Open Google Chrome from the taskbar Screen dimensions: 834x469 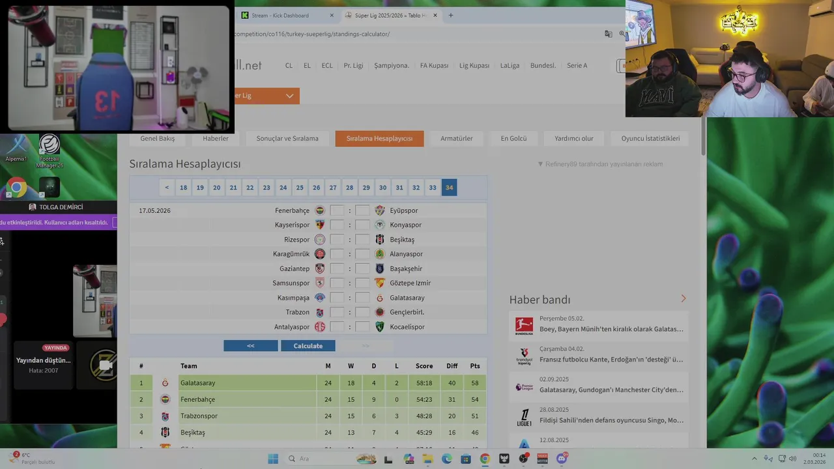(x=485, y=459)
